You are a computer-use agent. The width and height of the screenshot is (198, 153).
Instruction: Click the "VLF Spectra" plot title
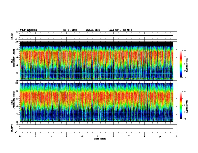(28, 30)
